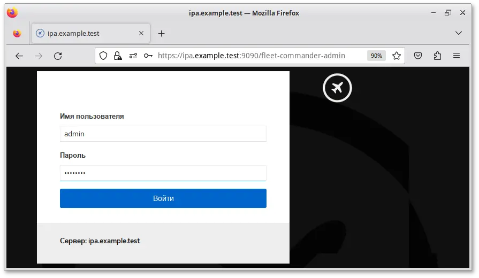
Task: Open the Extensions puzzle-piece menu
Action: [437, 56]
